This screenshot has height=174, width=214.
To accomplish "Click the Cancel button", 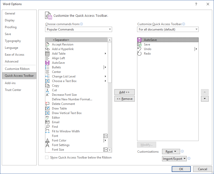I will (x=203, y=169).
